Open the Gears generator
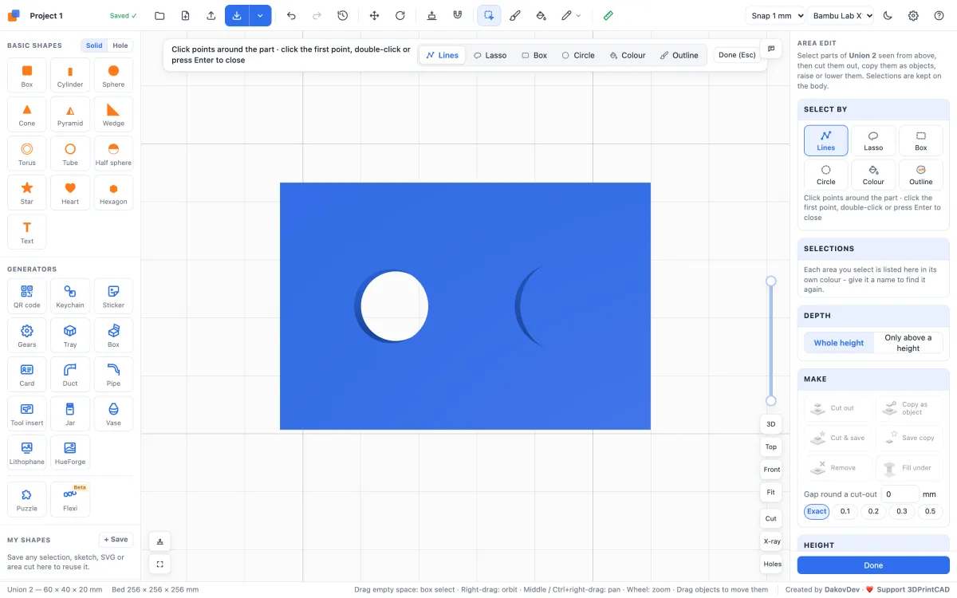The height and width of the screenshot is (598, 957). pos(27,335)
